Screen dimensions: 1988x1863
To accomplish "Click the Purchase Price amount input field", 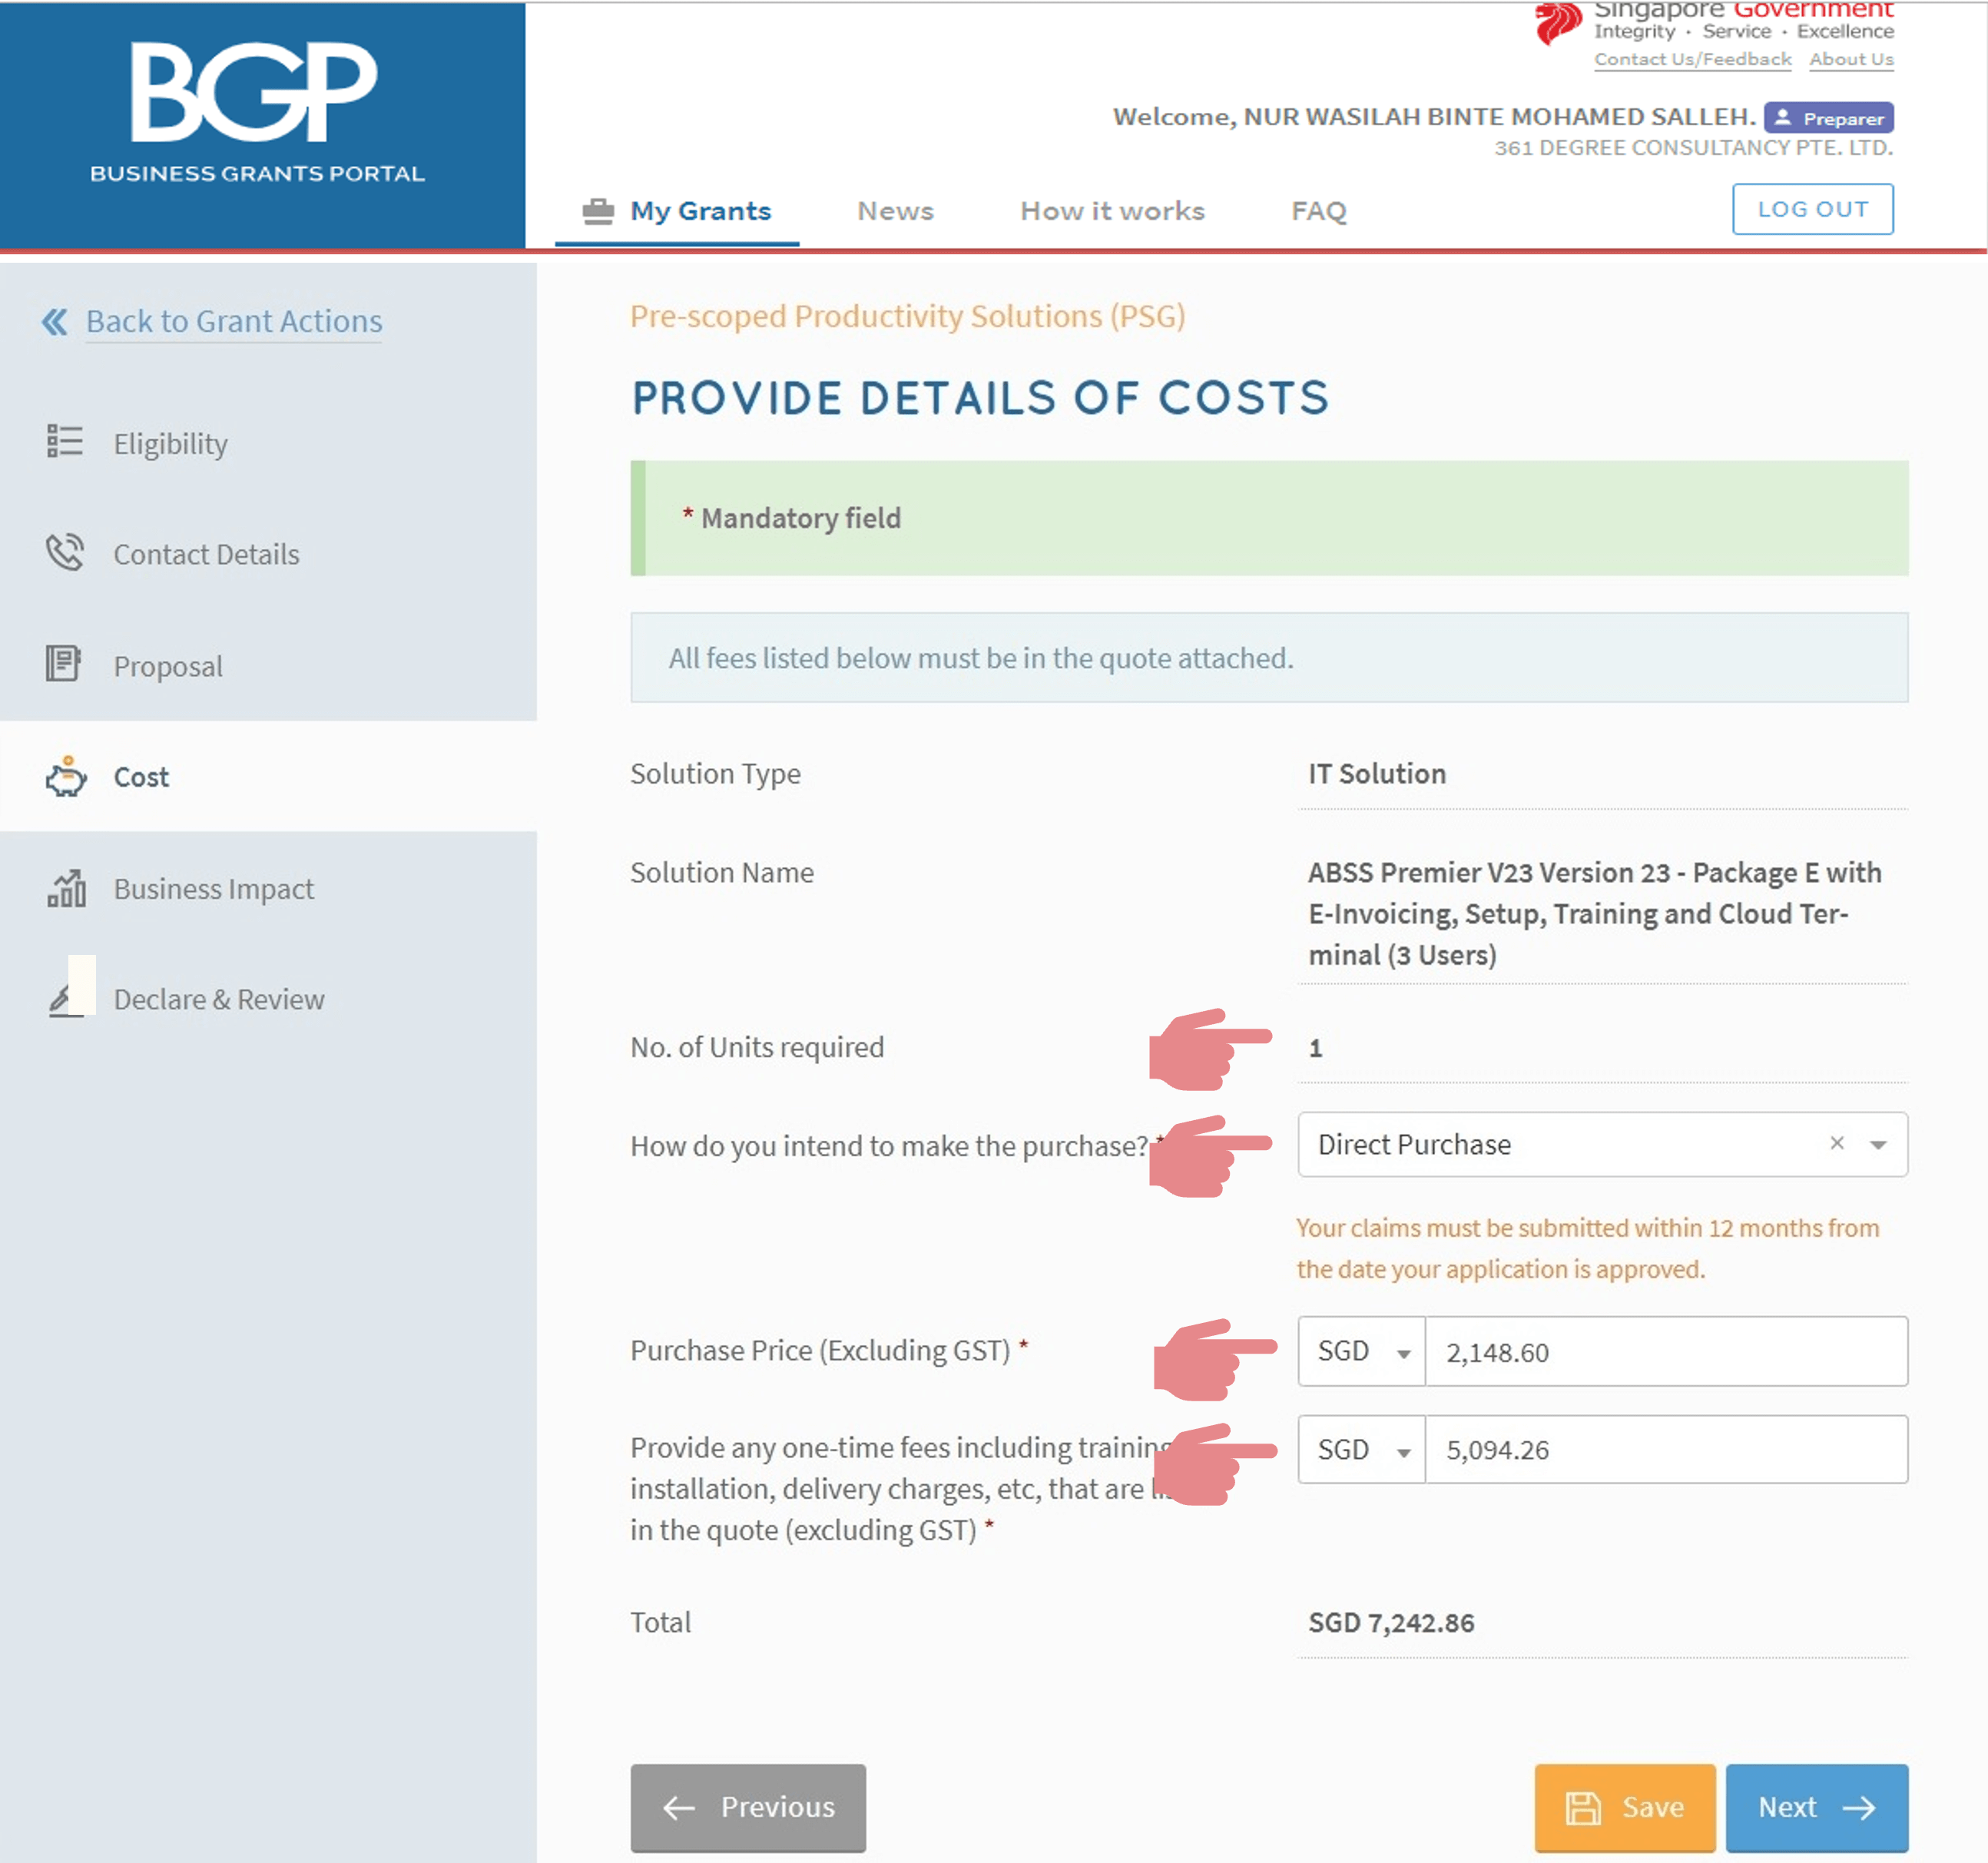I will coord(1665,1351).
